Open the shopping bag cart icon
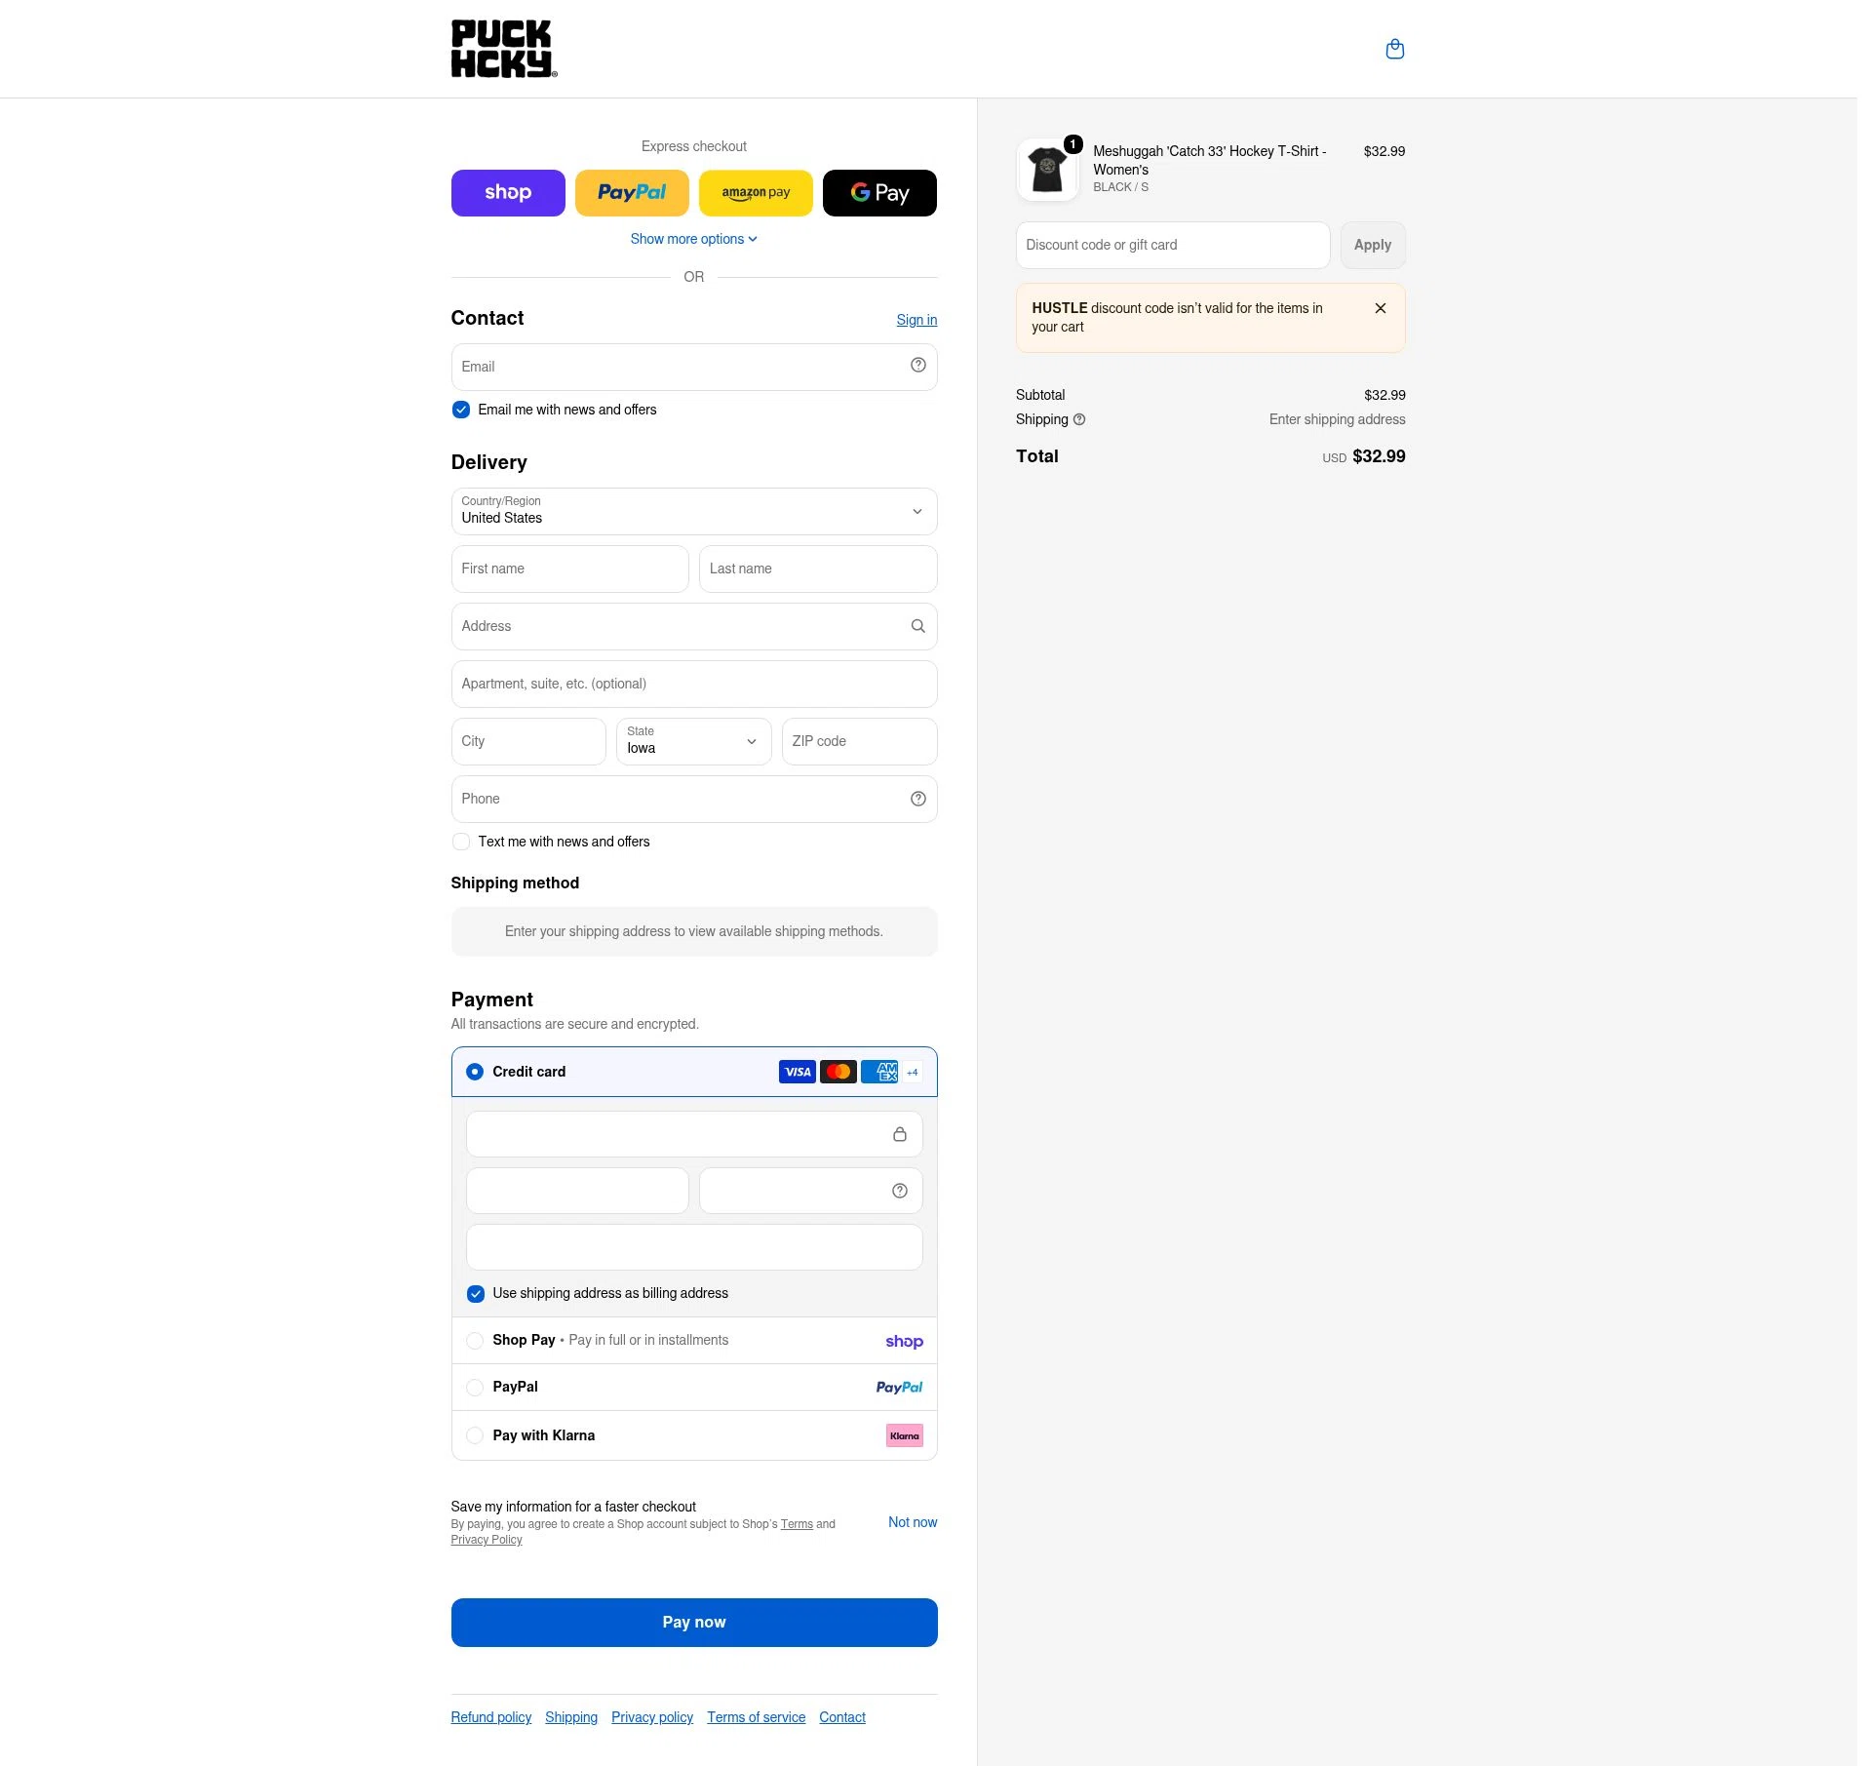Image resolution: width=1872 pixels, height=1766 pixels. pyautogui.click(x=1394, y=49)
